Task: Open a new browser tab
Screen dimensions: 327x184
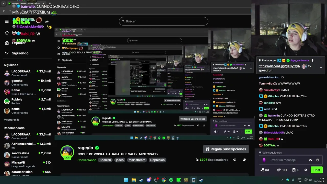Action: click(x=50, y=4)
